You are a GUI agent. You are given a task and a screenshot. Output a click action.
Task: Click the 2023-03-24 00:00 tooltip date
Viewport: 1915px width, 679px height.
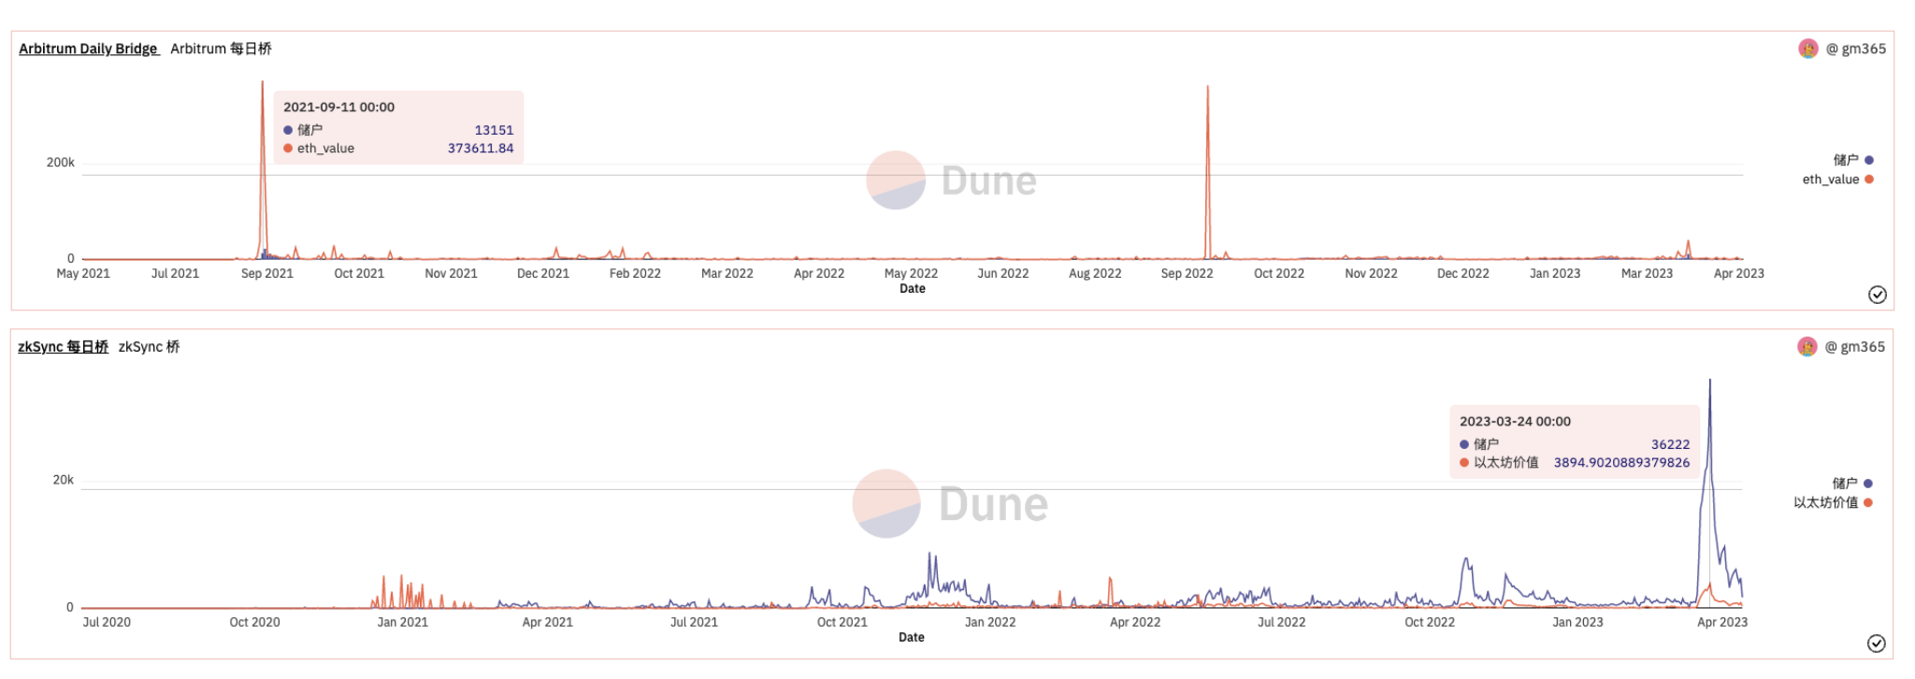(x=1515, y=422)
